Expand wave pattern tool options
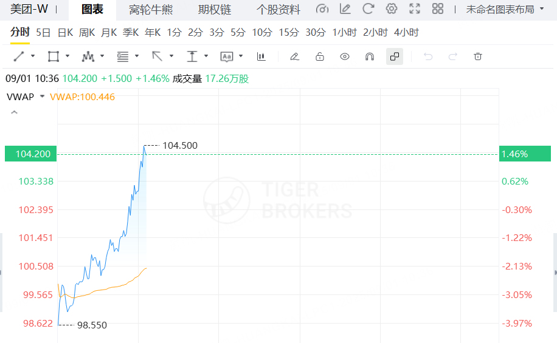 click(x=102, y=56)
